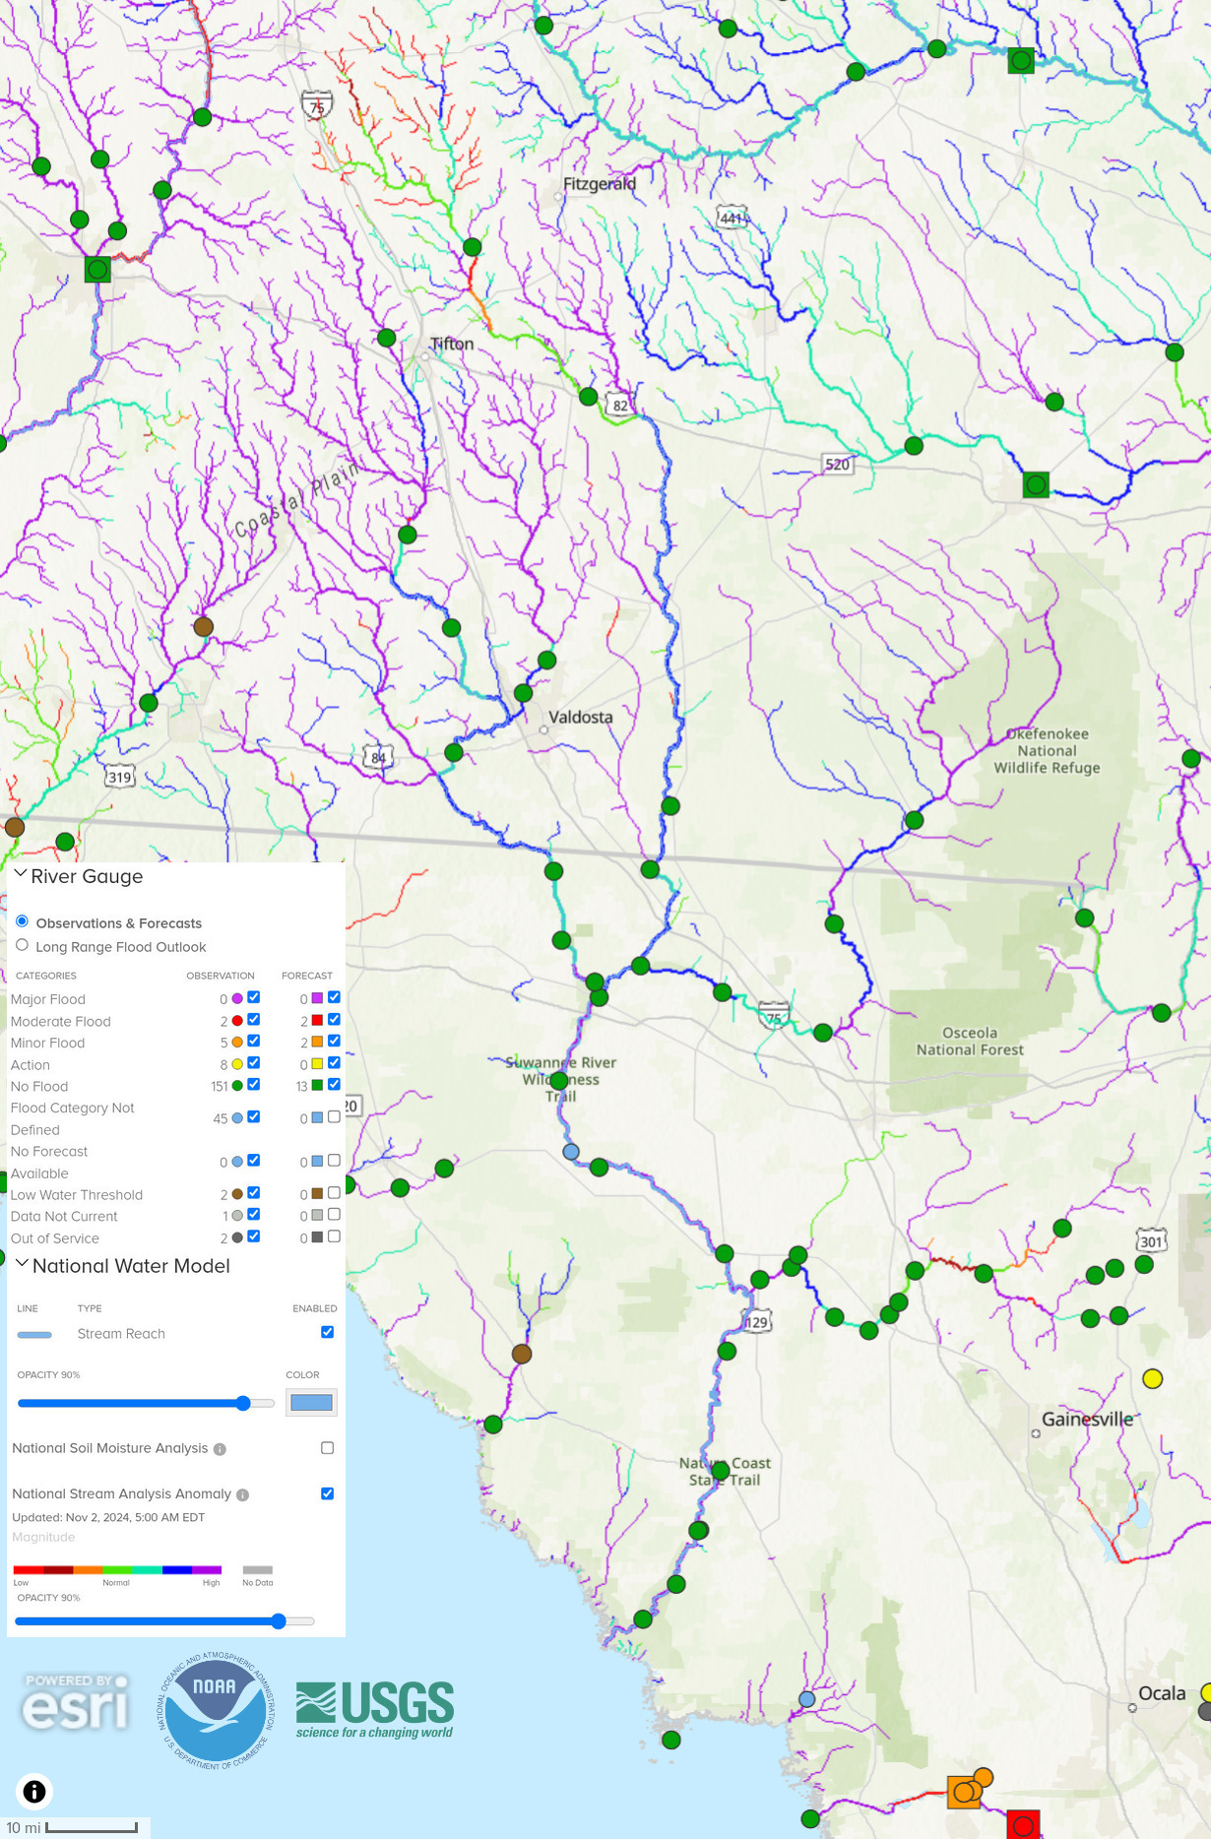1211x1839 pixels.
Task: Uncheck Major Flood forecast checkbox
Action: (334, 997)
